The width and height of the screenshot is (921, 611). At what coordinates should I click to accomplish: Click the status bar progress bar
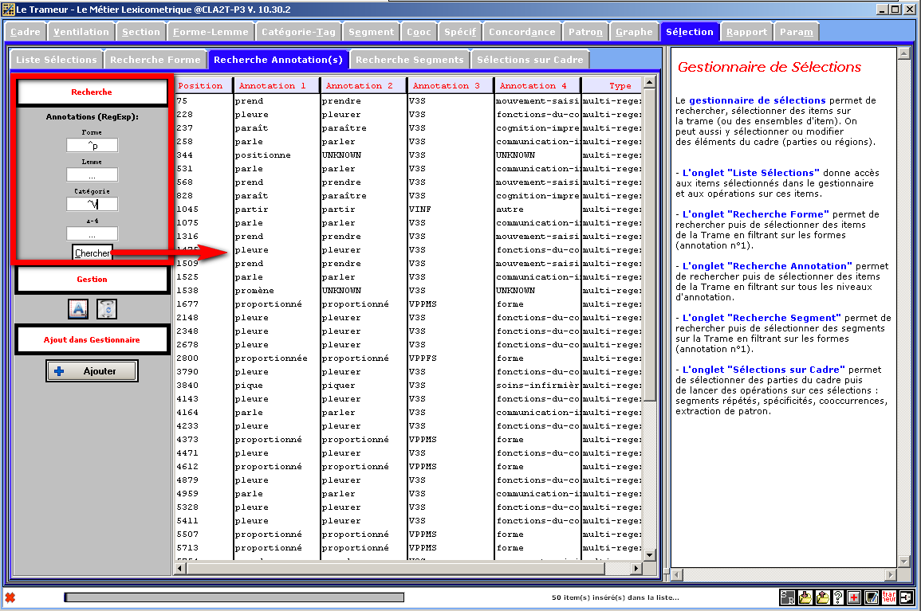pyautogui.click(x=234, y=597)
